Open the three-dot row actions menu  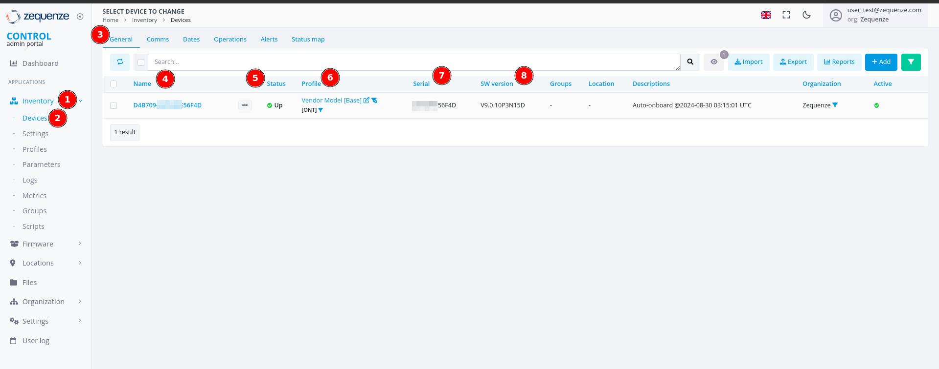click(x=245, y=105)
